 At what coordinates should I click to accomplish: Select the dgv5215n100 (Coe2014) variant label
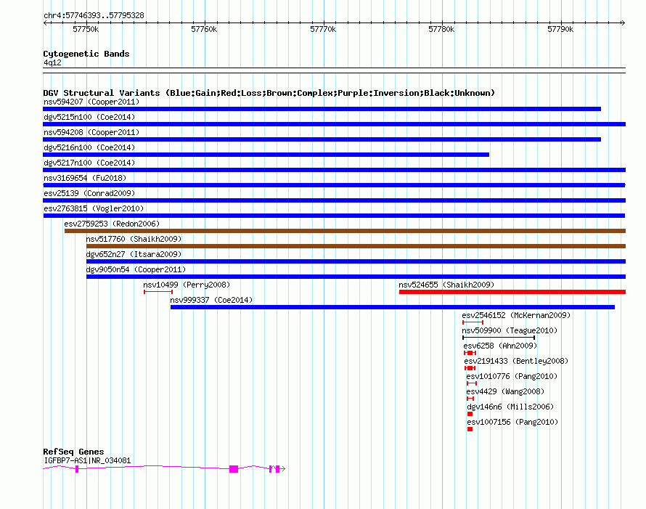tap(89, 117)
